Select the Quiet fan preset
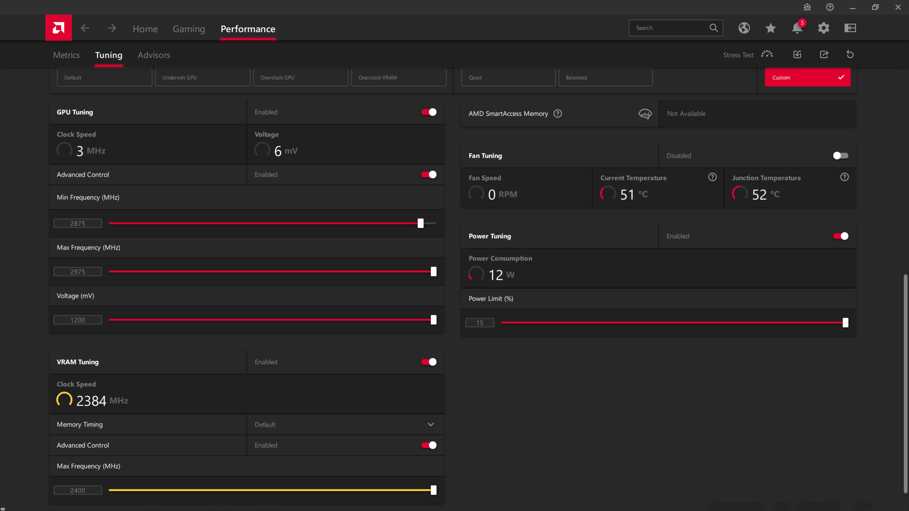 pyautogui.click(x=508, y=77)
